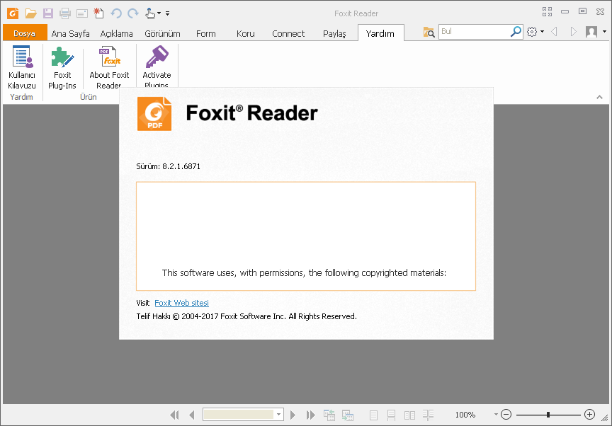
Task: Go to the Koru tab
Action: (x=246, y=33)
